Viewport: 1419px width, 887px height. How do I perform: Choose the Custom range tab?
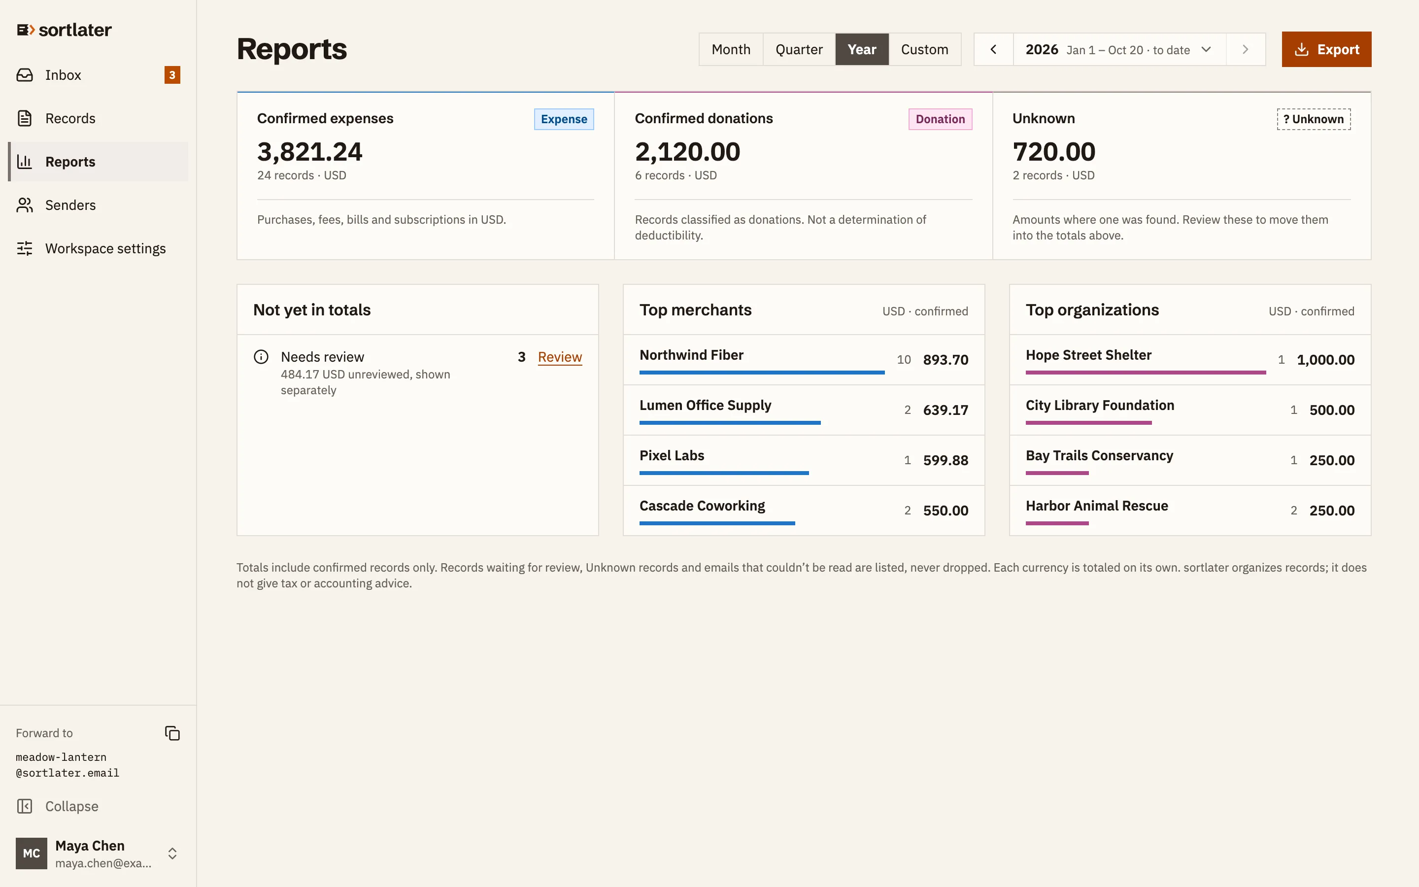925,49
